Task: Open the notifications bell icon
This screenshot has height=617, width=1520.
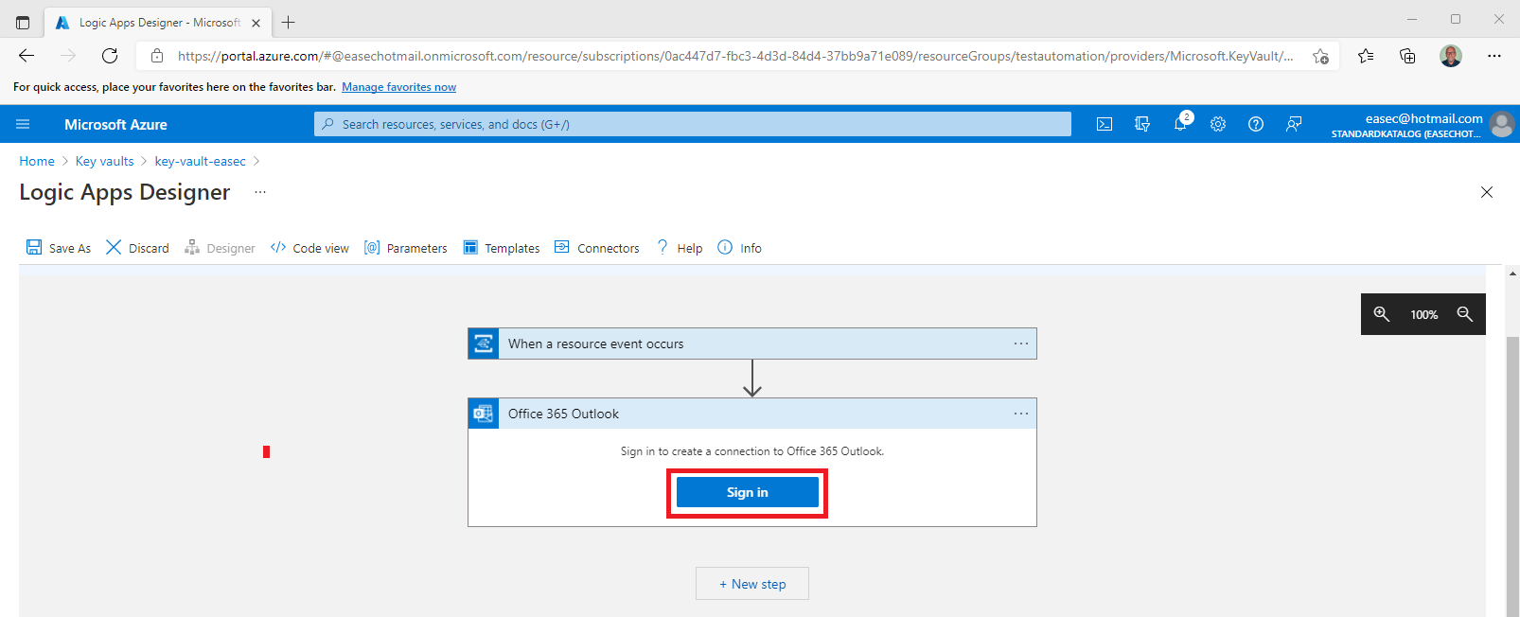Action: point(1180,124)
